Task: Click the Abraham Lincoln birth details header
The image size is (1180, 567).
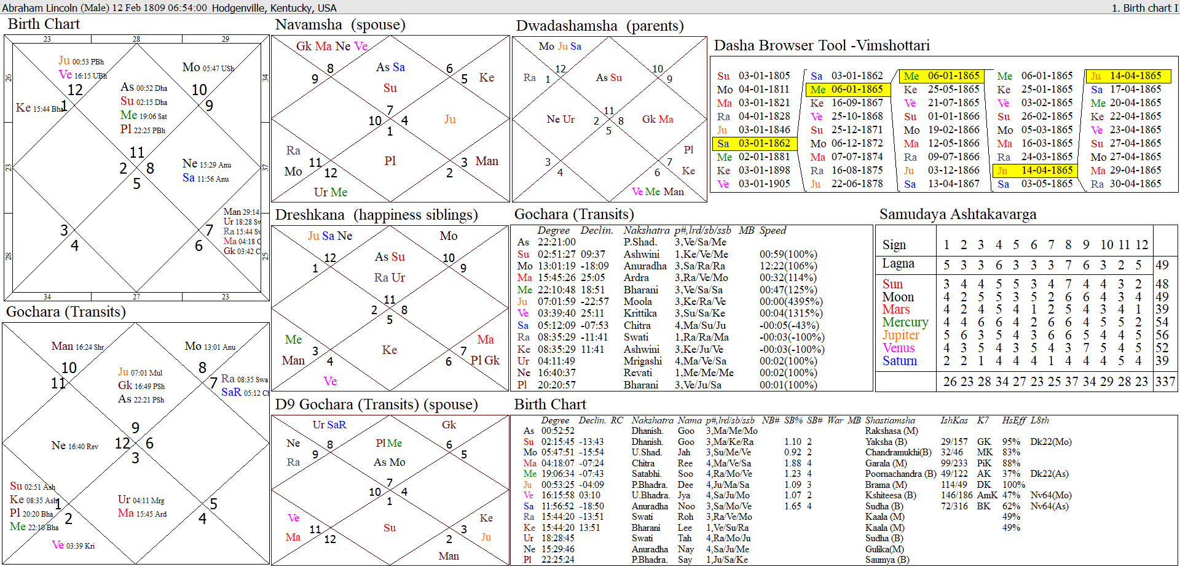Action: click(x=170, y=8)
